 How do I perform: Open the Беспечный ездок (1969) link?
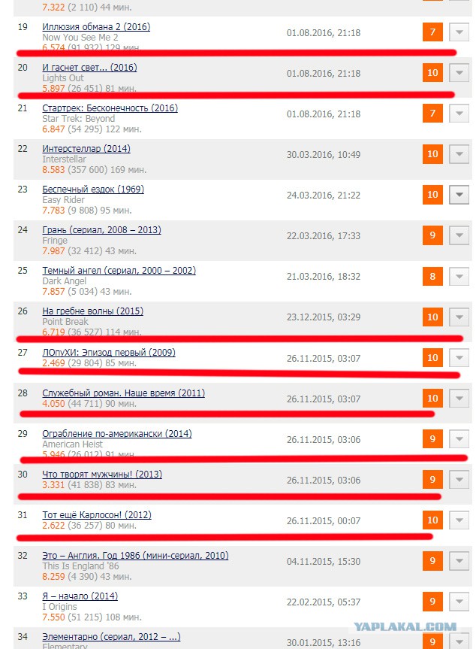point(93,190)
